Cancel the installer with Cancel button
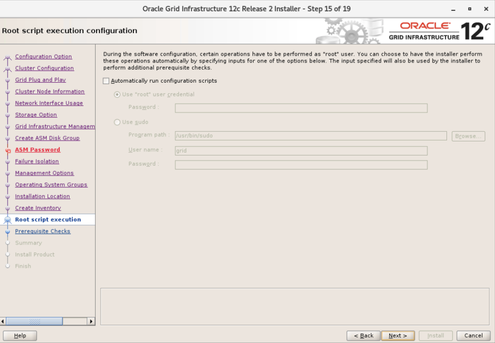The image size is (495, 343). 473,336
